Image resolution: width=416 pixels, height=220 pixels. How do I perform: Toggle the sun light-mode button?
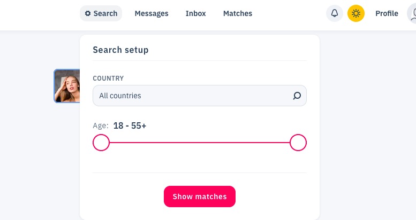coord(356,13)
